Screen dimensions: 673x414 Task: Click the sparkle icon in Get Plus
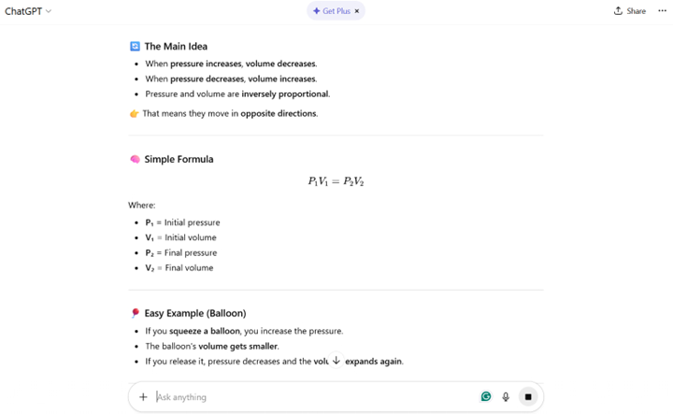(x=317, y=11)
